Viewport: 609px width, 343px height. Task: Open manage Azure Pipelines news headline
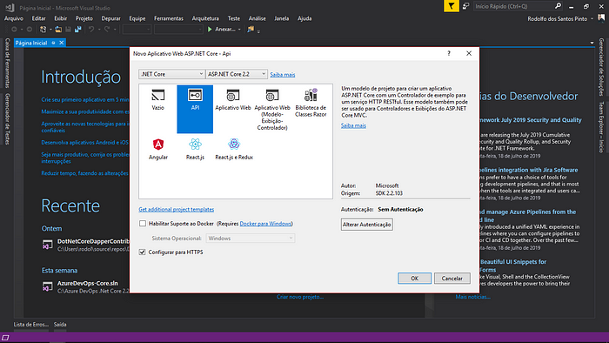pyautogui.click(x=527, y=216)
